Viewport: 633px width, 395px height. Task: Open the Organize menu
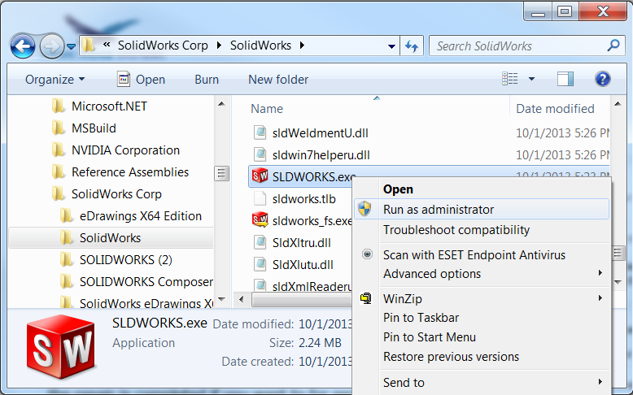[55, 80]
